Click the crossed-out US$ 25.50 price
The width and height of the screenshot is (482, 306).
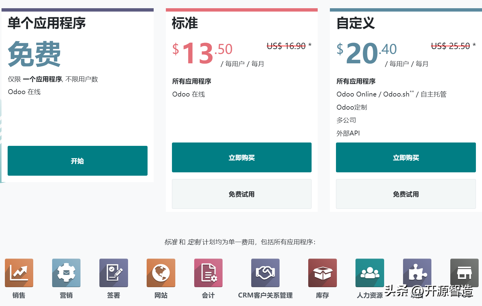(x=450, y=46)
